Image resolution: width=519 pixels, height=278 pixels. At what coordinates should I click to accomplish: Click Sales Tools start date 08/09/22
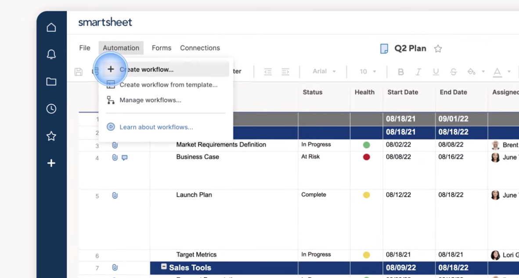[x=401, y=268]
